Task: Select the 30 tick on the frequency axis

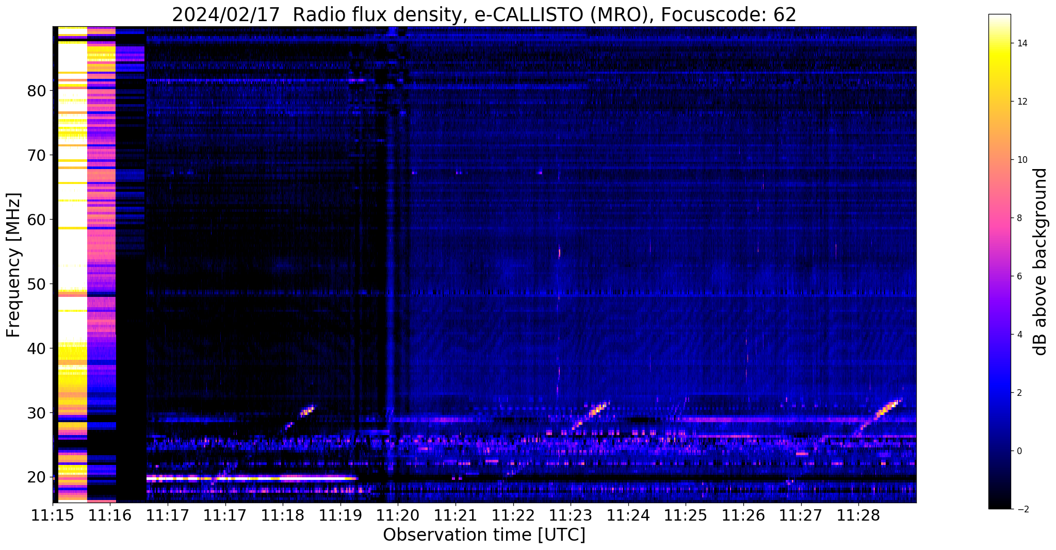Action: [x=36, y=413]
